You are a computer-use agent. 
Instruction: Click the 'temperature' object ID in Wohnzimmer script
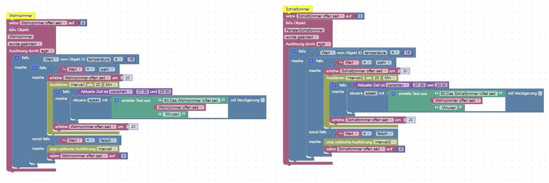pos(99,59)
